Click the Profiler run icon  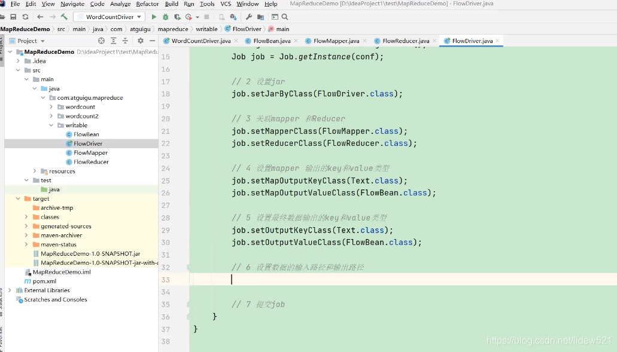189,17
